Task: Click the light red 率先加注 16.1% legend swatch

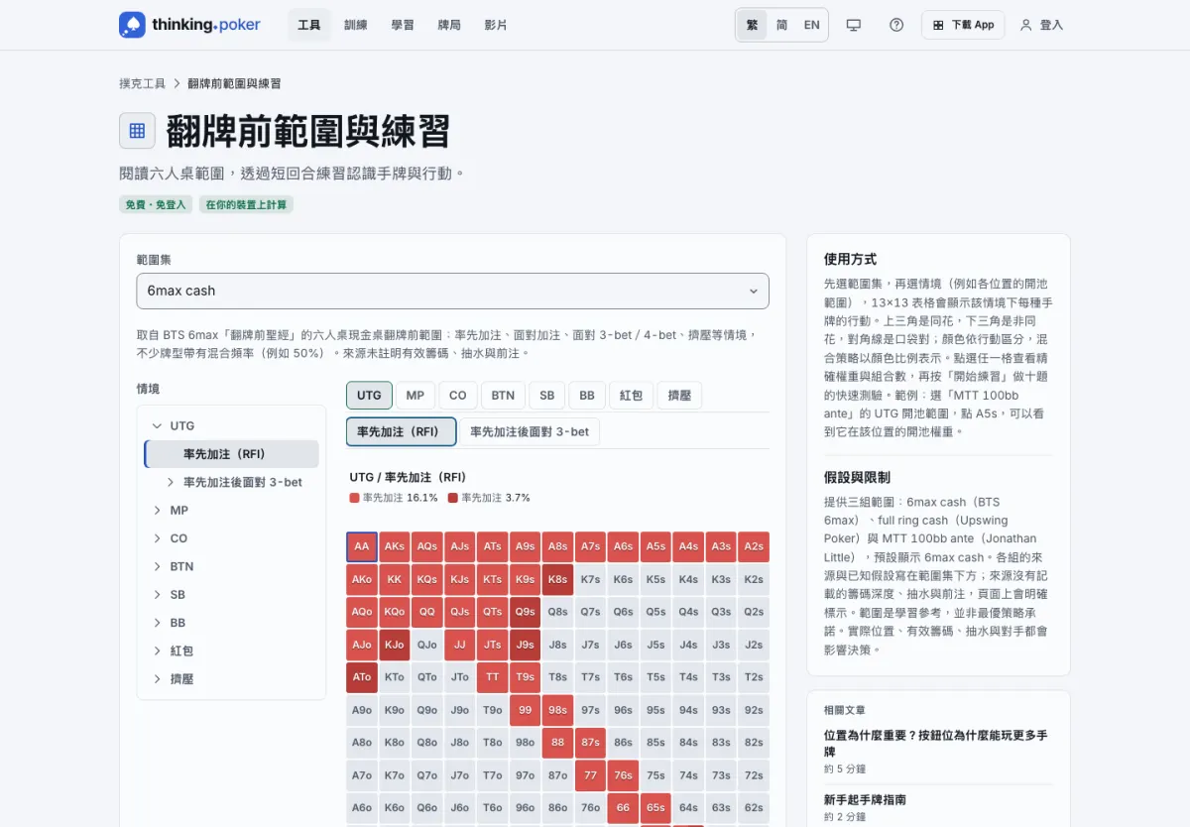Action: pos(354,498)
